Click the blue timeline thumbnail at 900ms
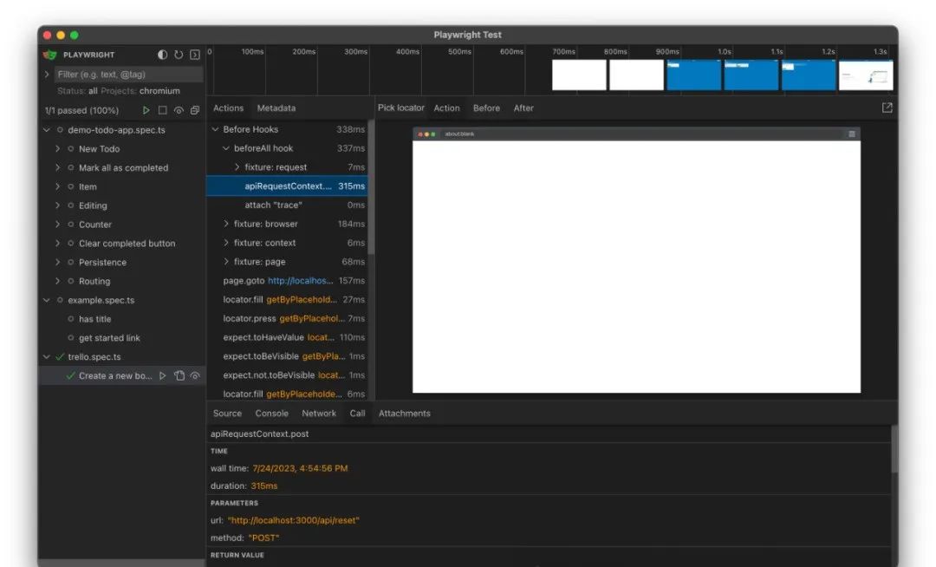 click(x=693, y=75)
